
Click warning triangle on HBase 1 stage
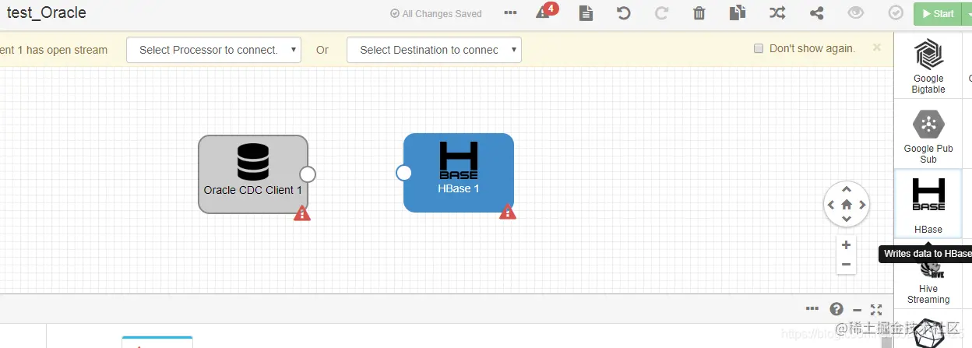click(507, 211)
